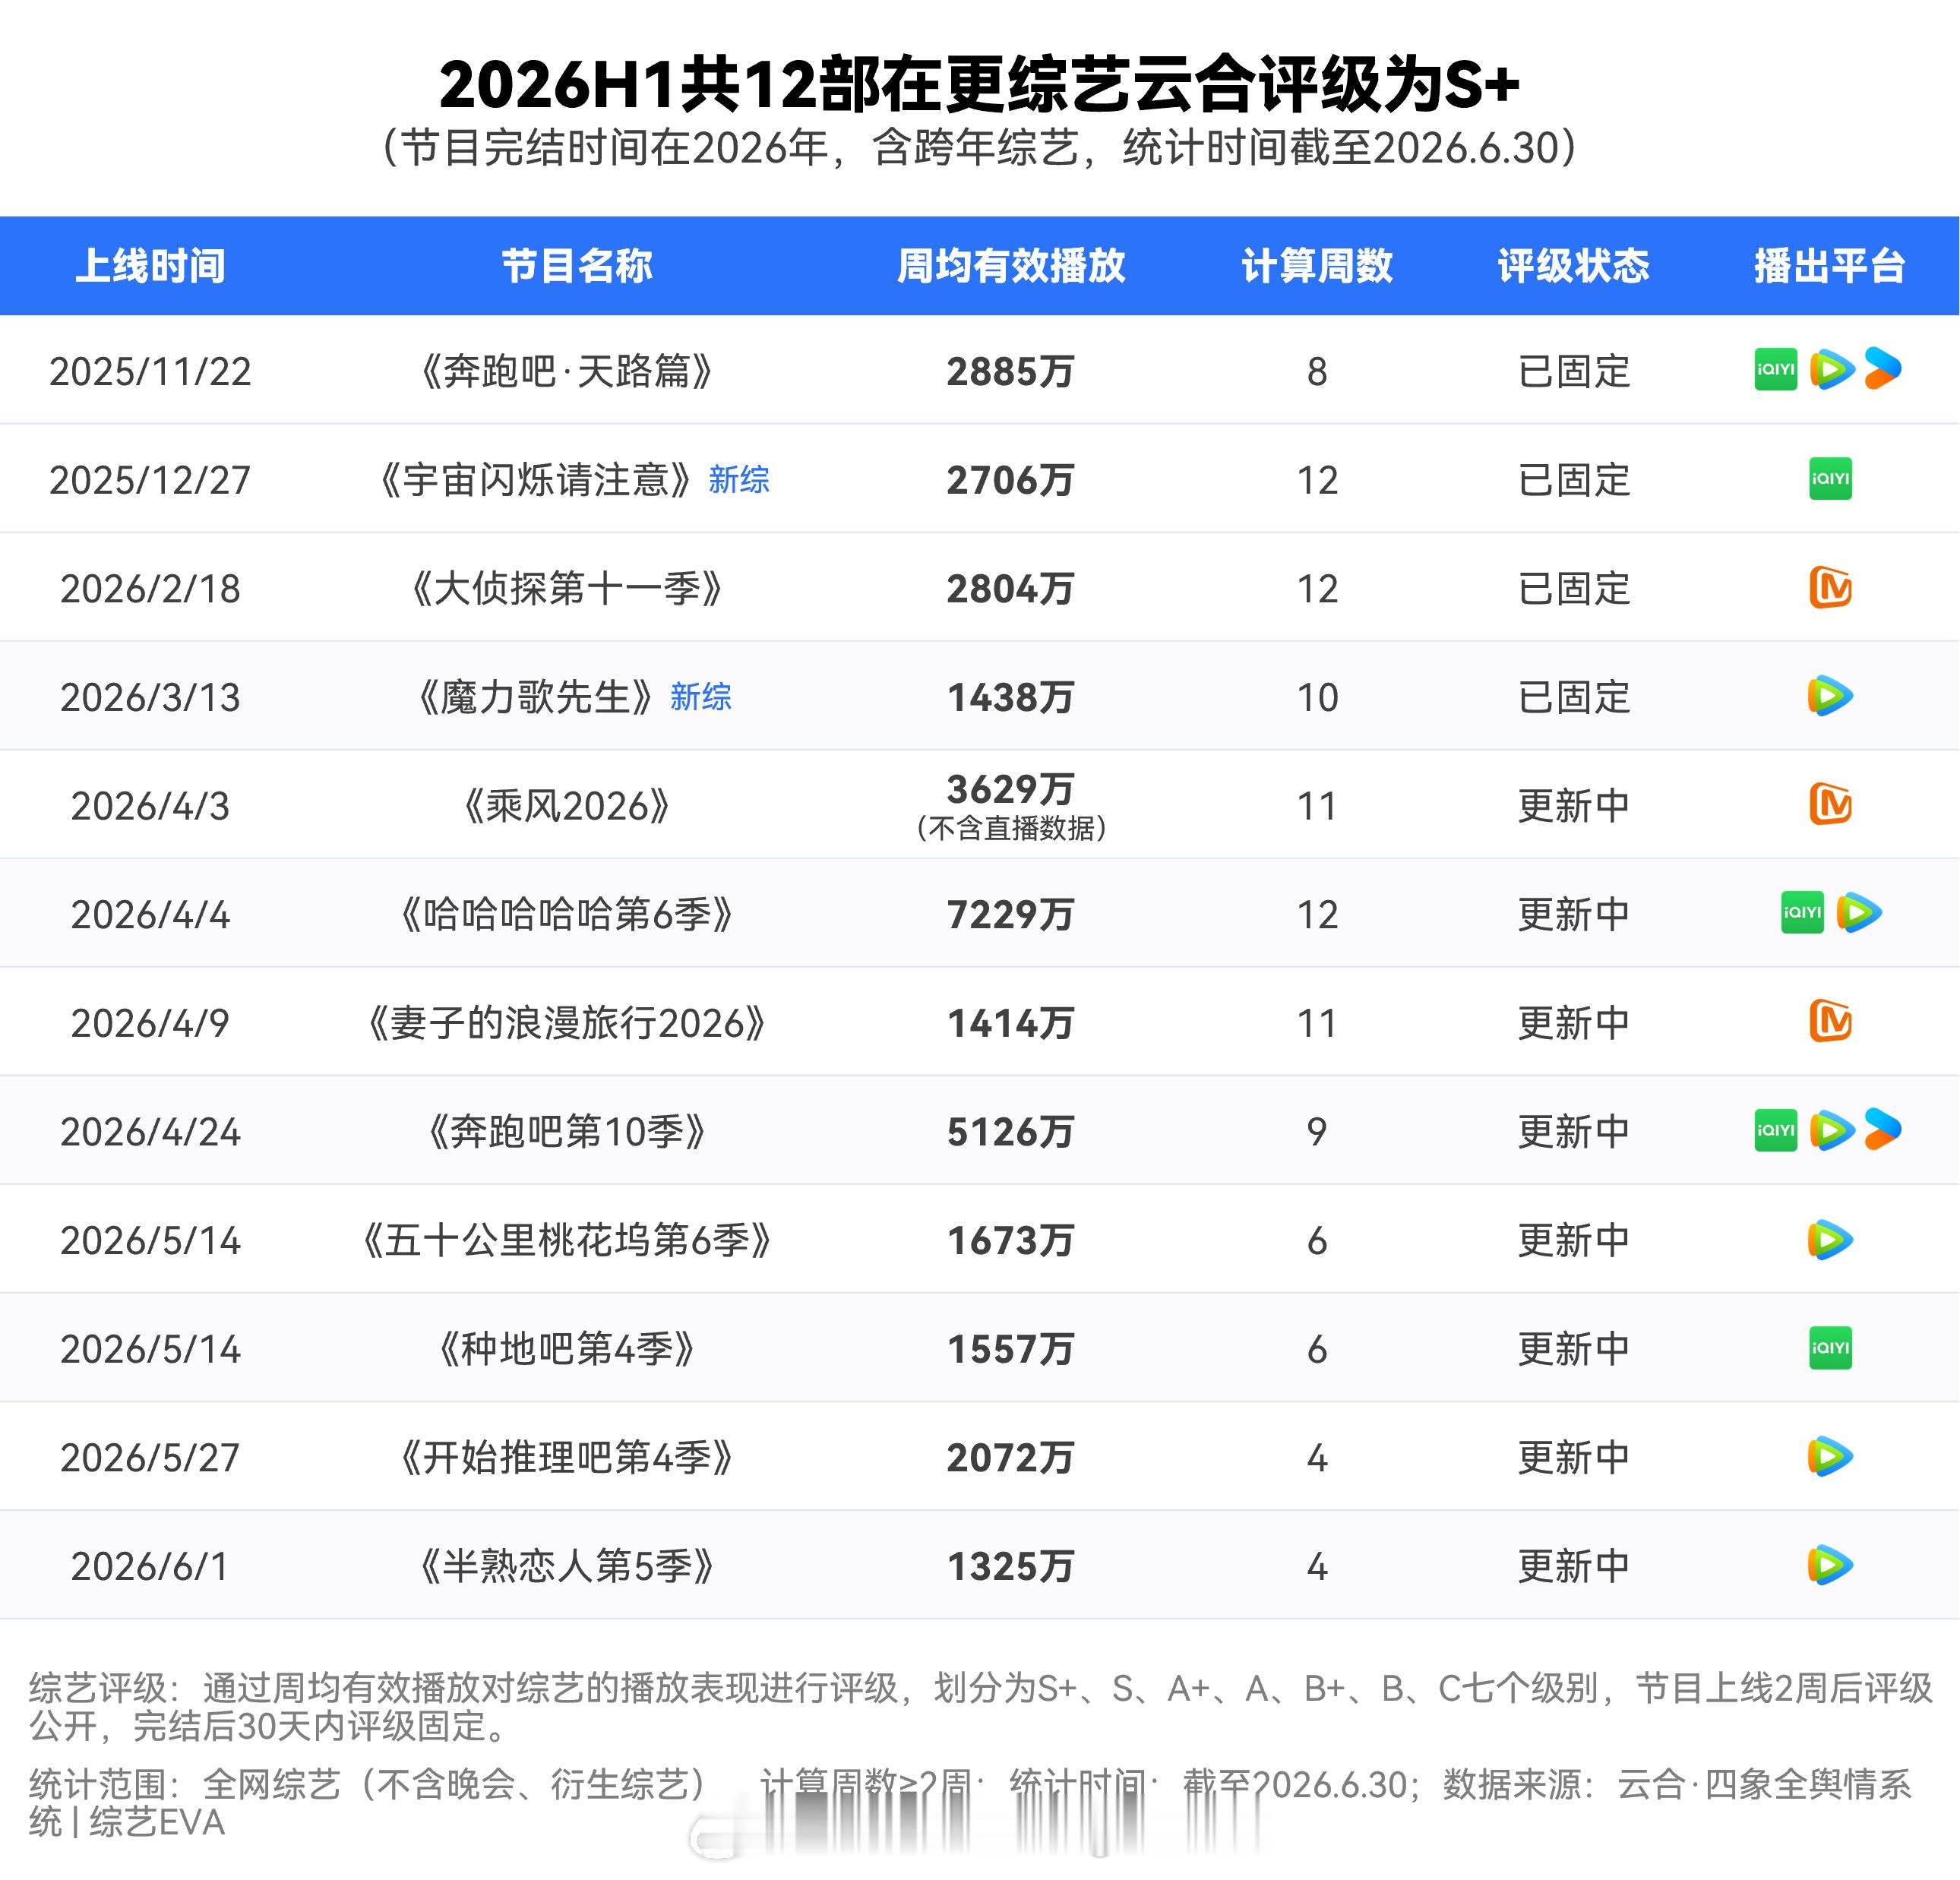Click the date 2025/12/27
Viewport: 1960px width, 1880px height.
pos(151,481)
